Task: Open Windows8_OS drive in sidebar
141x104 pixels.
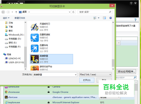Action: pos(14,35)
